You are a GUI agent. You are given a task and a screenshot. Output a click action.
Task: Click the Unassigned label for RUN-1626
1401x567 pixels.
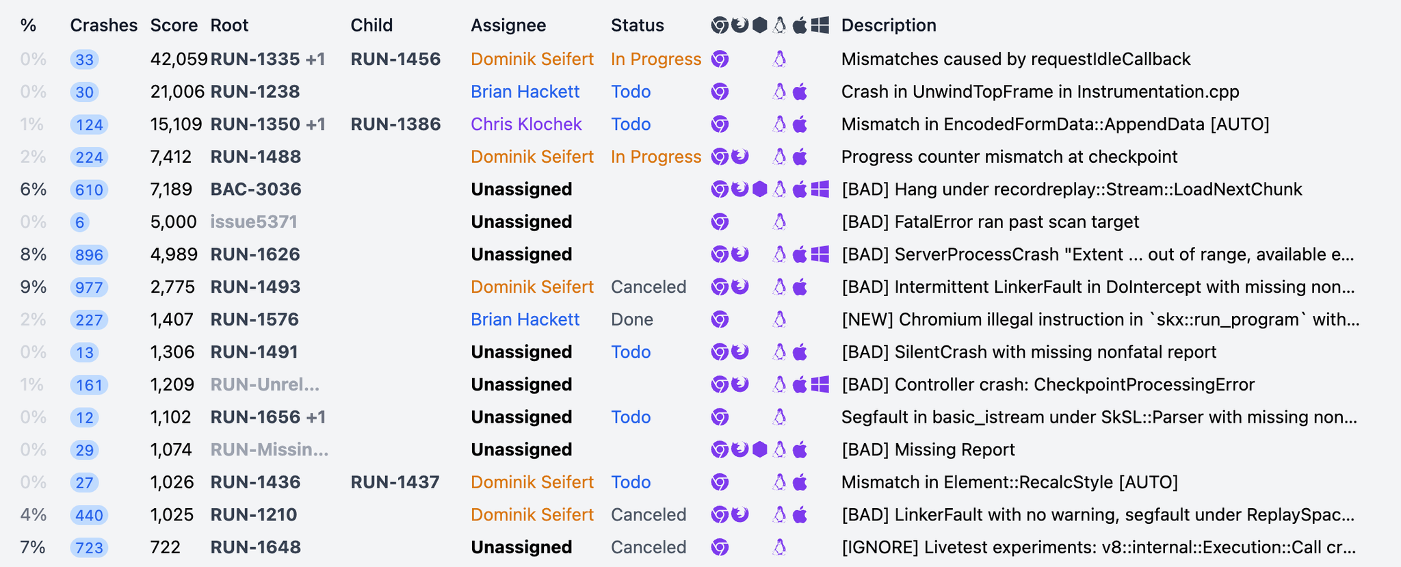coord(521,254)
